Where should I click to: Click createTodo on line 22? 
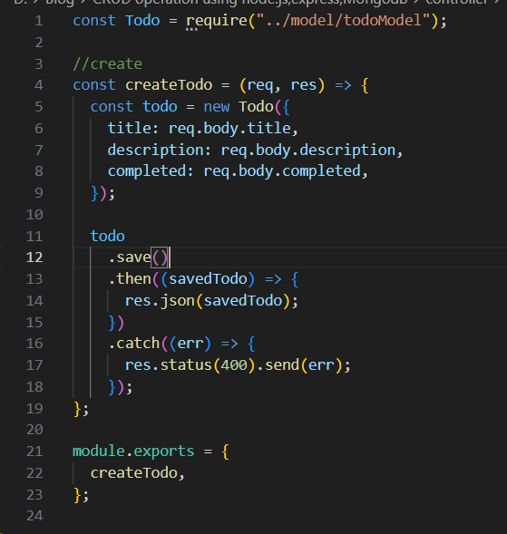pos(134,473)
